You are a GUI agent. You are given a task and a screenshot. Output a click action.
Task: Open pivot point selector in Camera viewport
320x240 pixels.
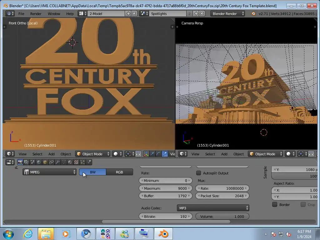click(302, 154)
